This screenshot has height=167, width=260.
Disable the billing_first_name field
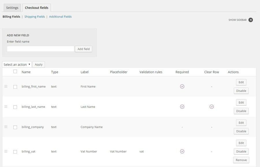click(241, 91)
